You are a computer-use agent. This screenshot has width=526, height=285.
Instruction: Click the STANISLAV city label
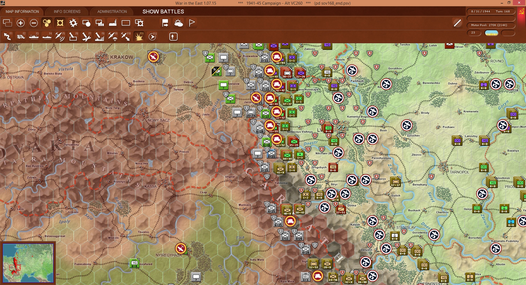(x=406, y=227)
